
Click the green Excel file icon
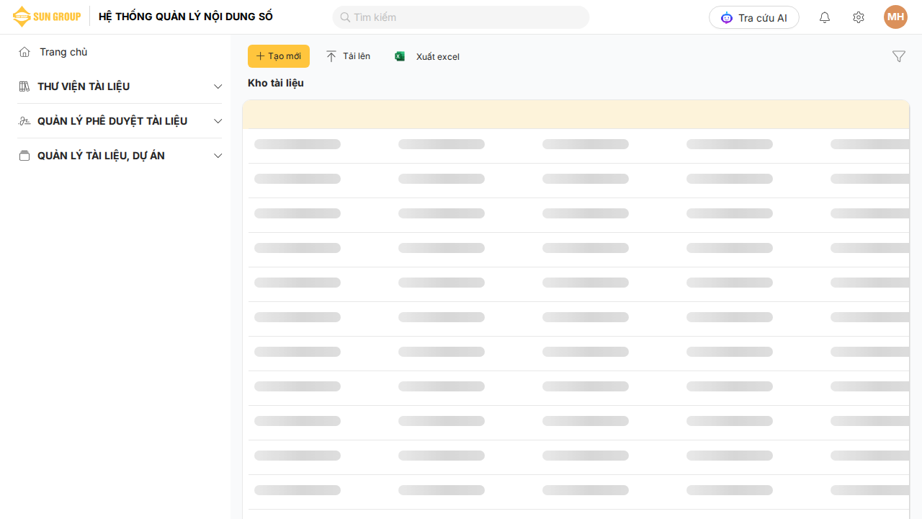click(400, 56)
